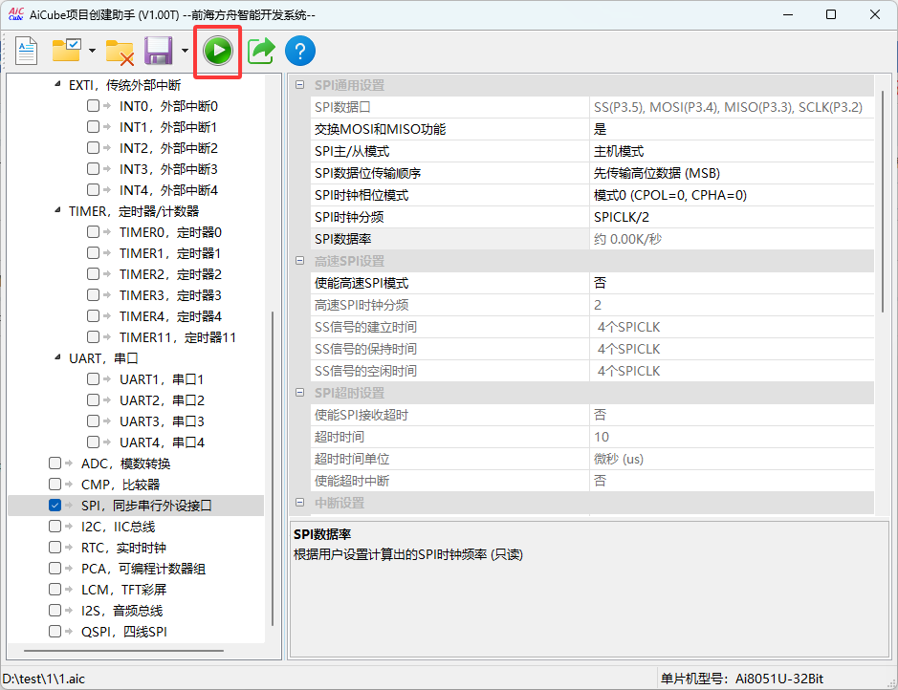The width and height of the screenshot is (898, 690).
Task: Check the INT2 外部中断2 checkbox
Action: pyautogui.click(x=93, y=147)
